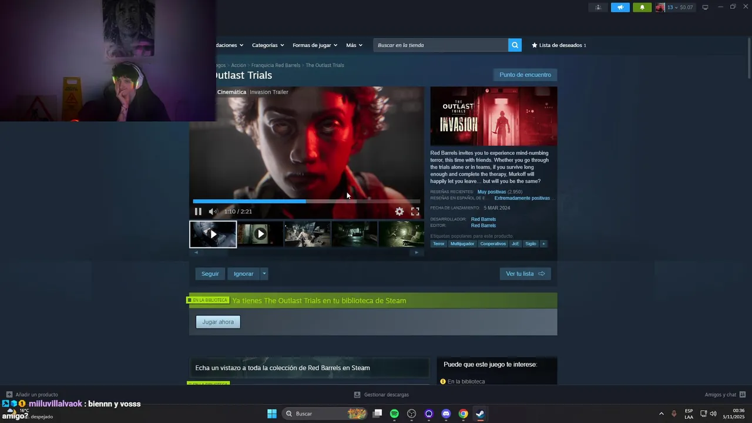Click the Amigos y chat icon
The height and width of the screenshot is (423, 752).
click(743, 395)
